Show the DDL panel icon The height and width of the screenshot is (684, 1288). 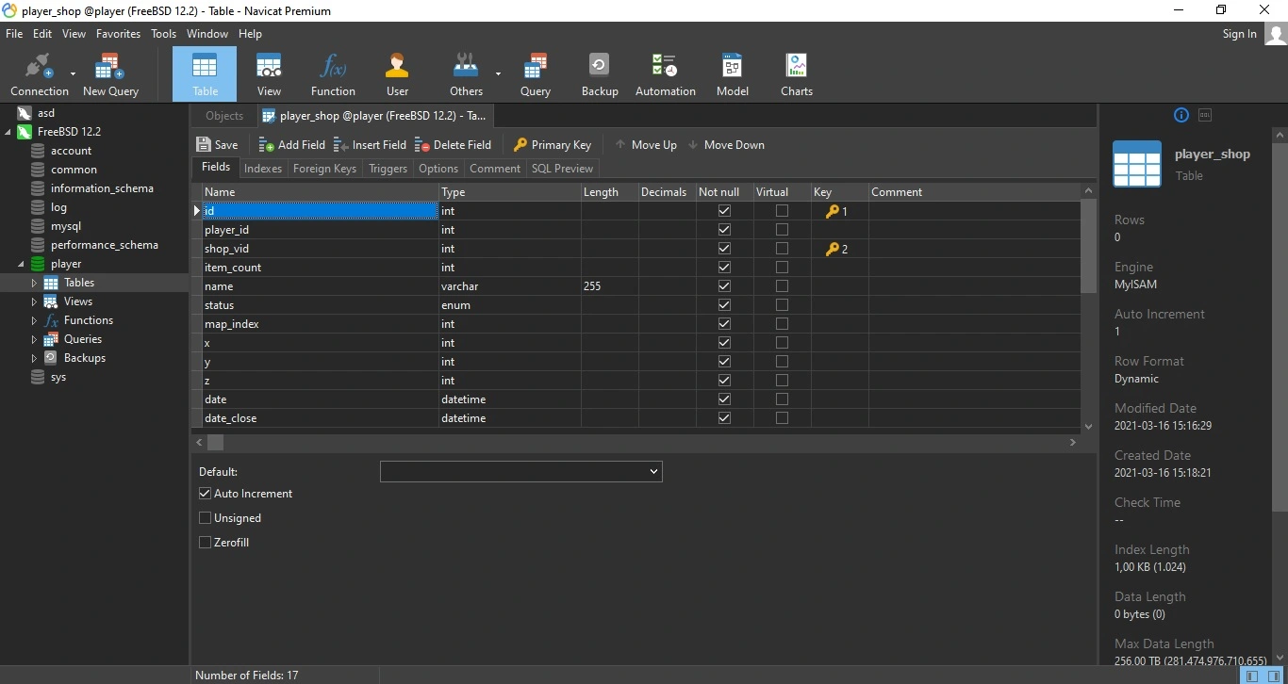click(1204, 115)
